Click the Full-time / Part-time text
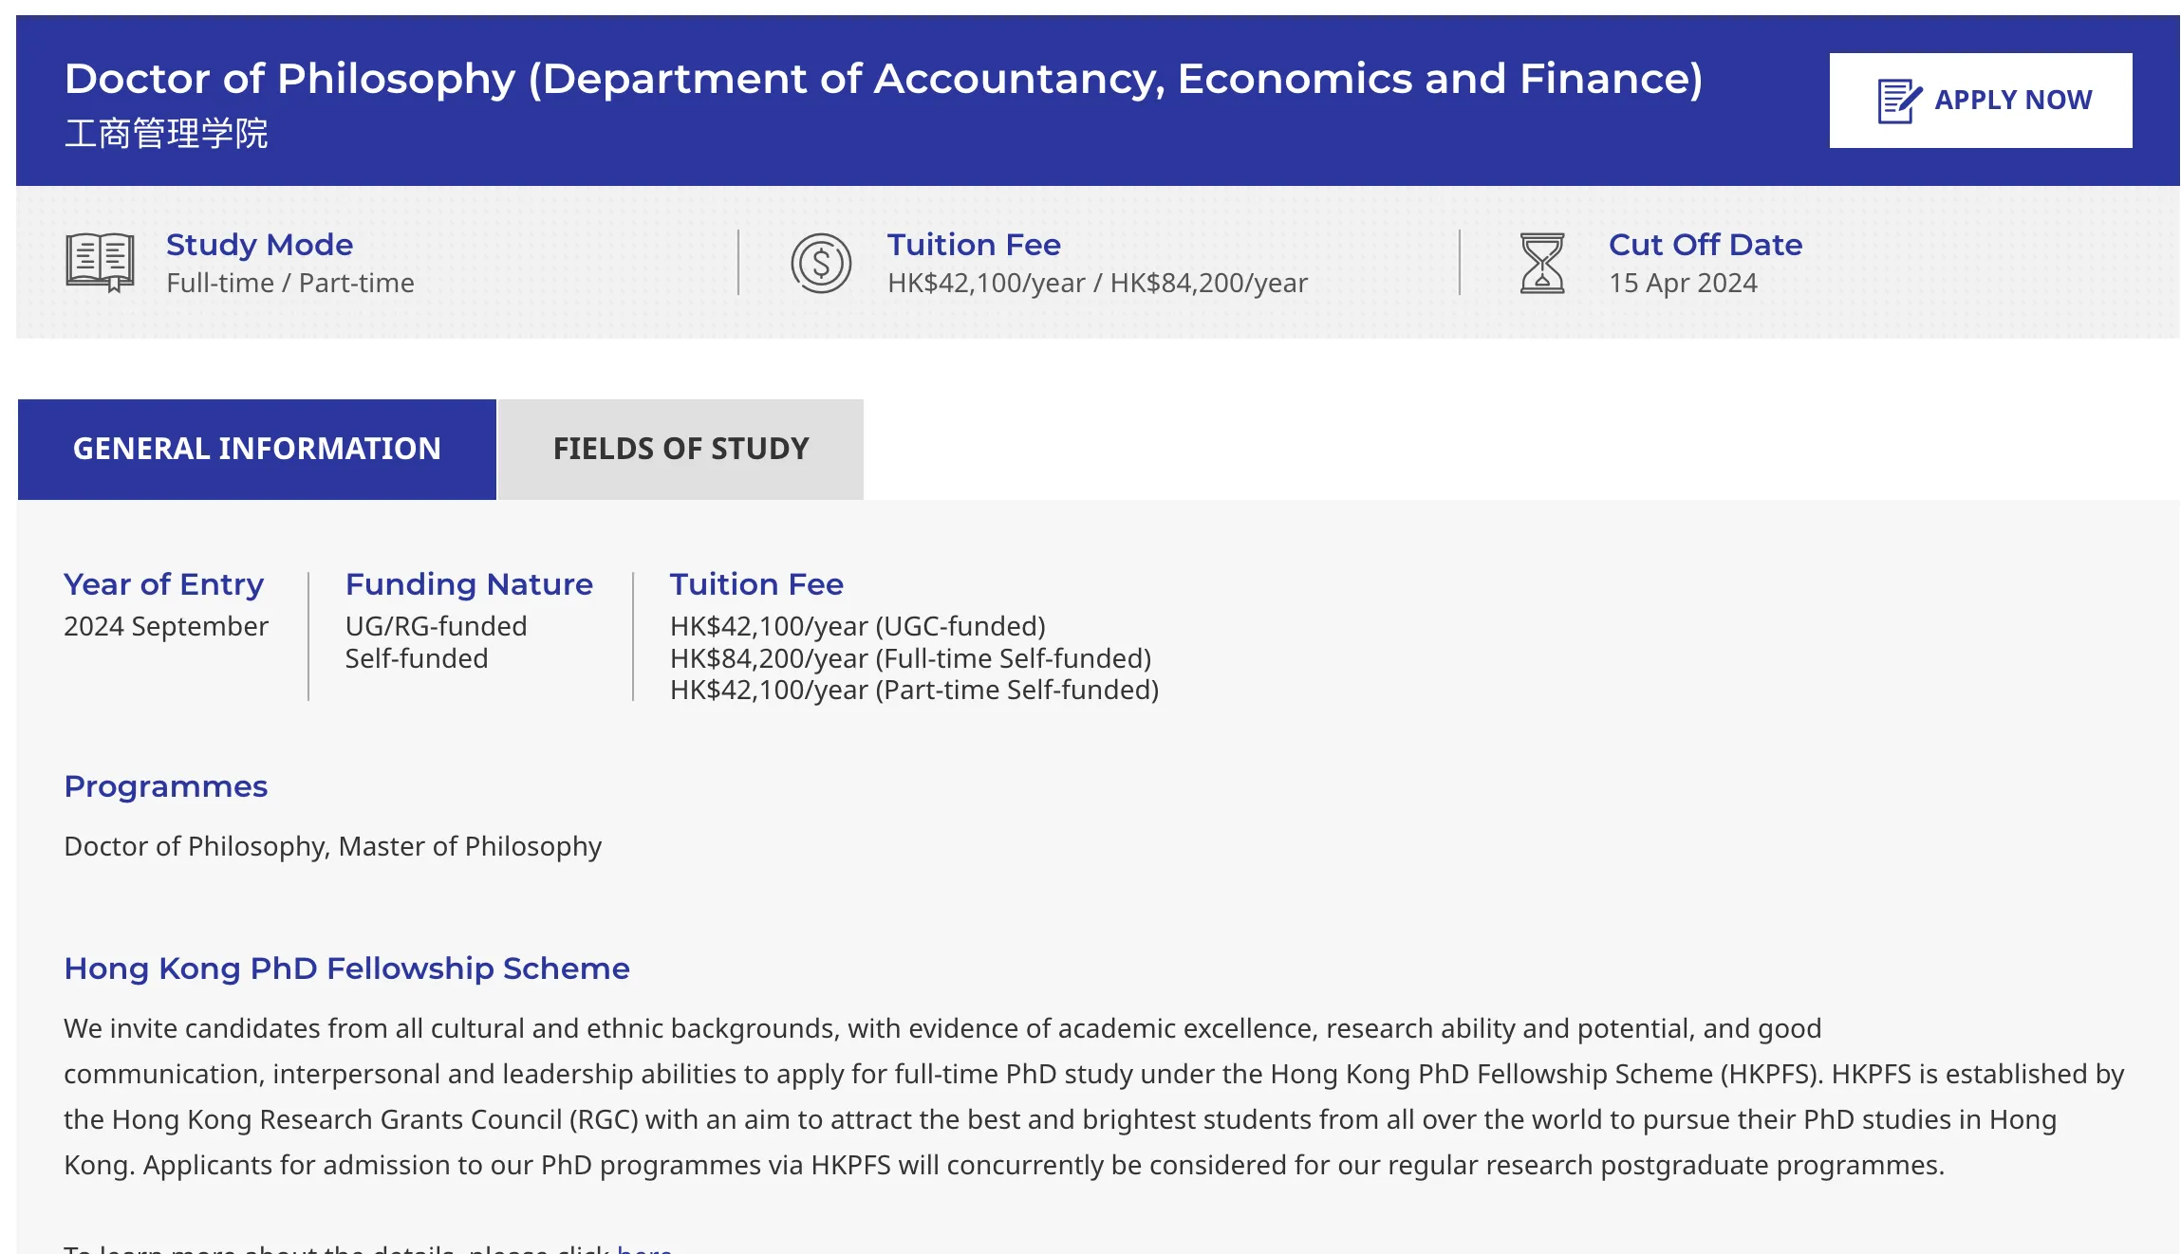The width and height of the screenshot is (2181, 1254). 289,283
